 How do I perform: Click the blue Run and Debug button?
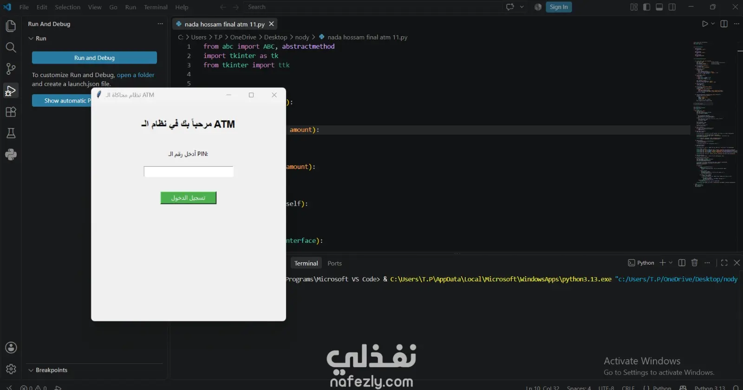(94, 58)
